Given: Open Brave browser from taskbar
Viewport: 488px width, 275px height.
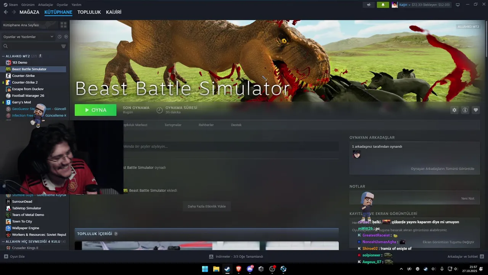Looking at the screenshot, I should click(239, 269).
